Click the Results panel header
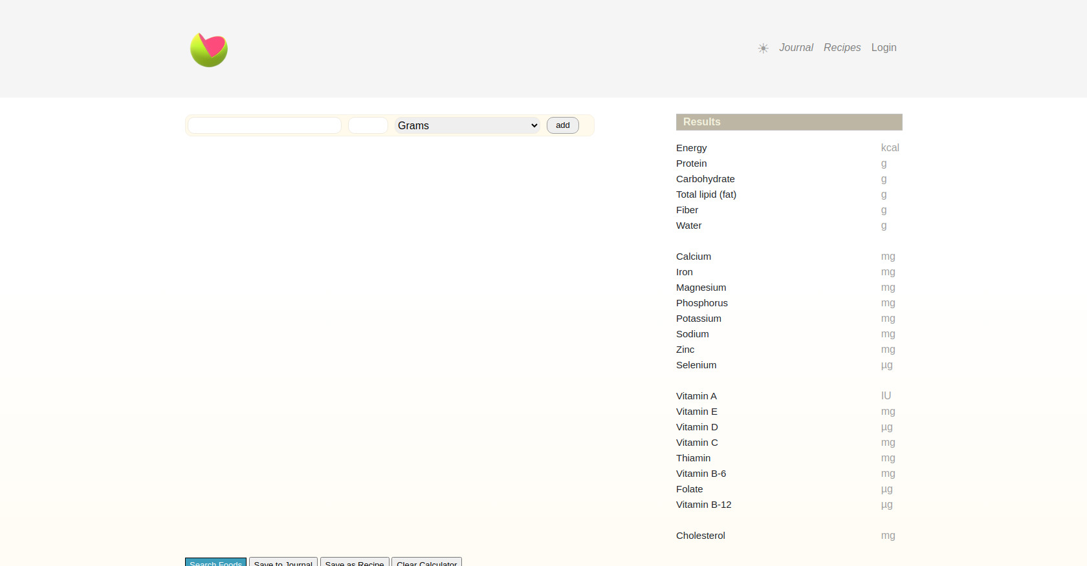Viewport: 1087px width, 566px height. pyautogui.click(x=789, y=122)
